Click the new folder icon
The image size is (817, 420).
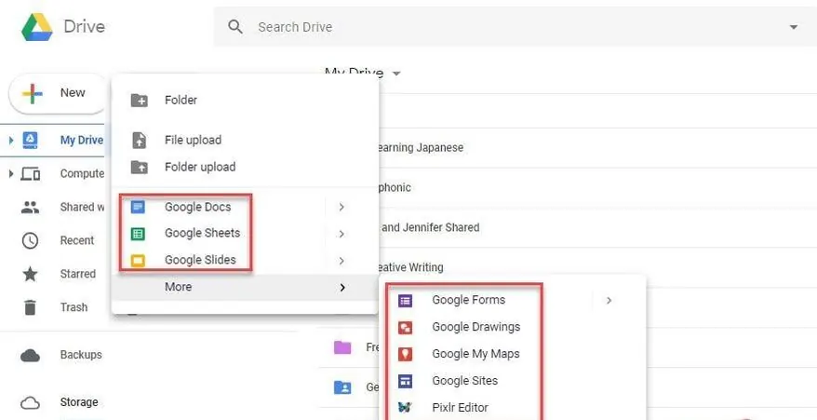click(140, 101)
